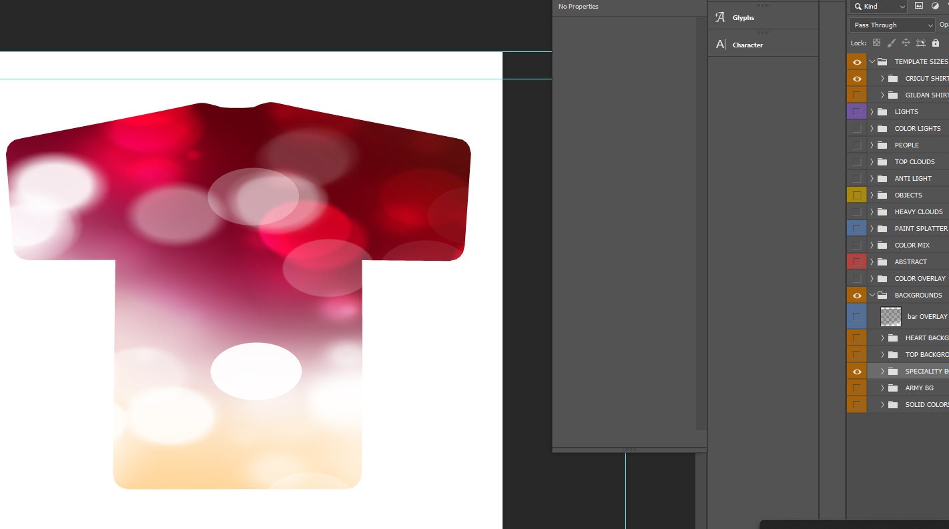
Task: Click the Lock all padlock icon
Action: pyautogui.click(x=935, y=42)
